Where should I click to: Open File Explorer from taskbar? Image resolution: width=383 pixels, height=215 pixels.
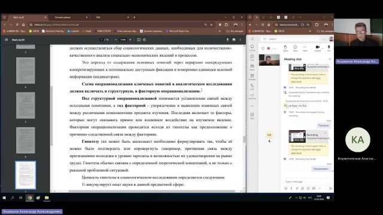pos(47,198)
